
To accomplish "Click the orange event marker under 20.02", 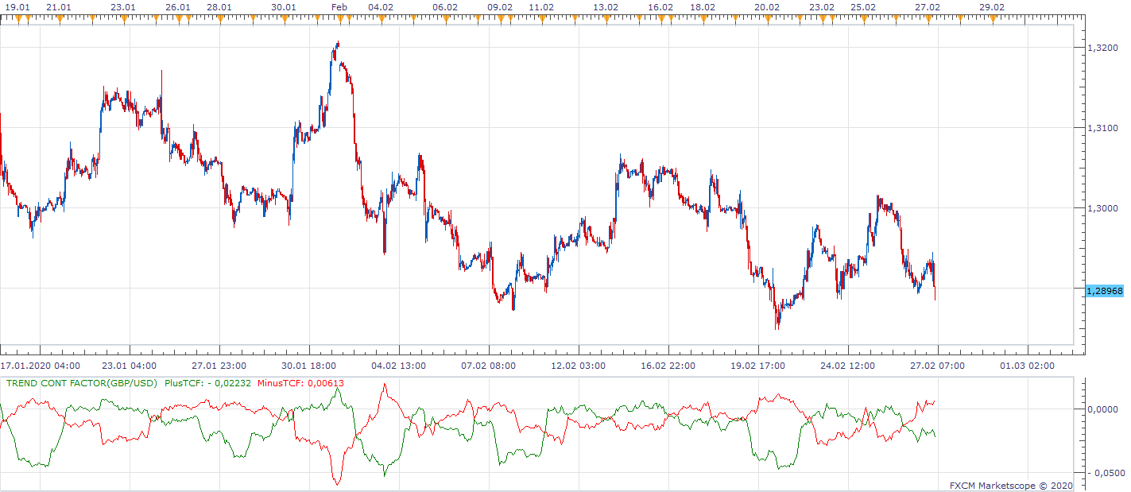I will pyautogui.click(x=768, y=20).
